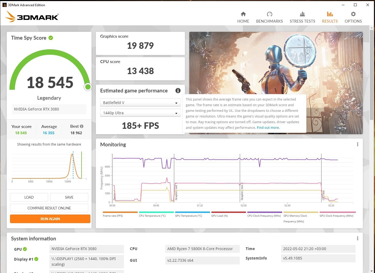Click the green check beside Display #1
375x273 pixels.
tap(36, 259)
